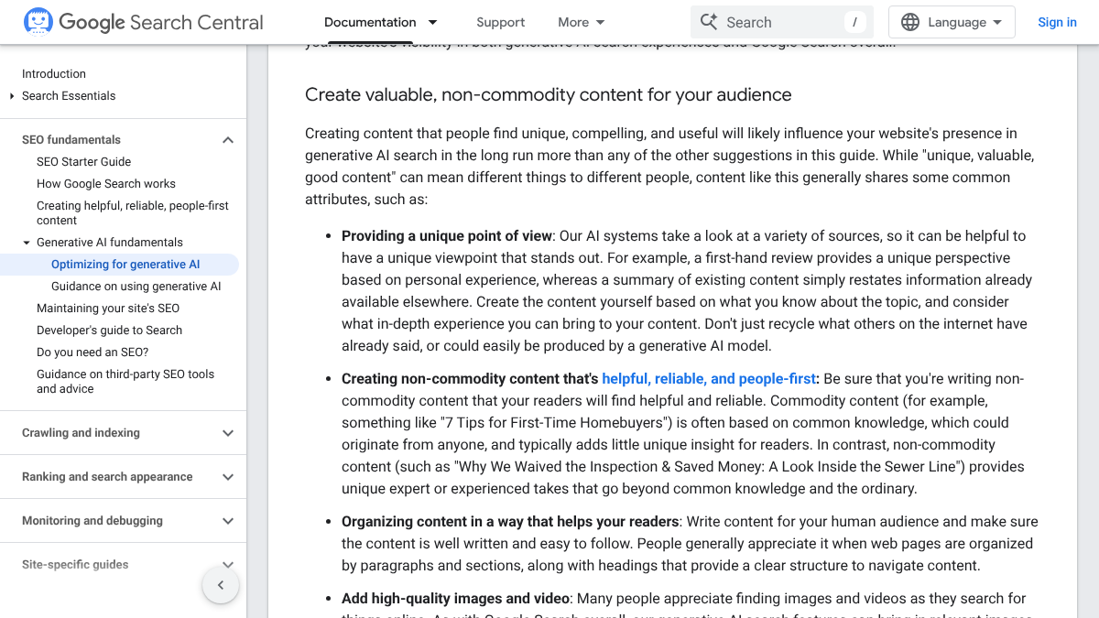Select Monitoring and debugging section heading
The width and height of the screenshot is (1099, 618).
point(92,521)
